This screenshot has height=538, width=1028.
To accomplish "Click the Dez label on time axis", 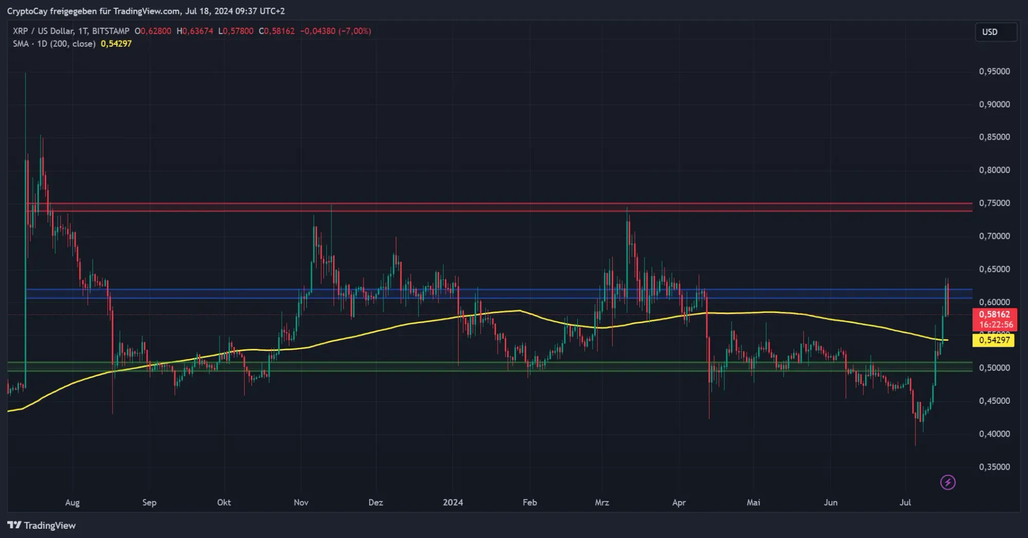I will (x=376, y=503).
